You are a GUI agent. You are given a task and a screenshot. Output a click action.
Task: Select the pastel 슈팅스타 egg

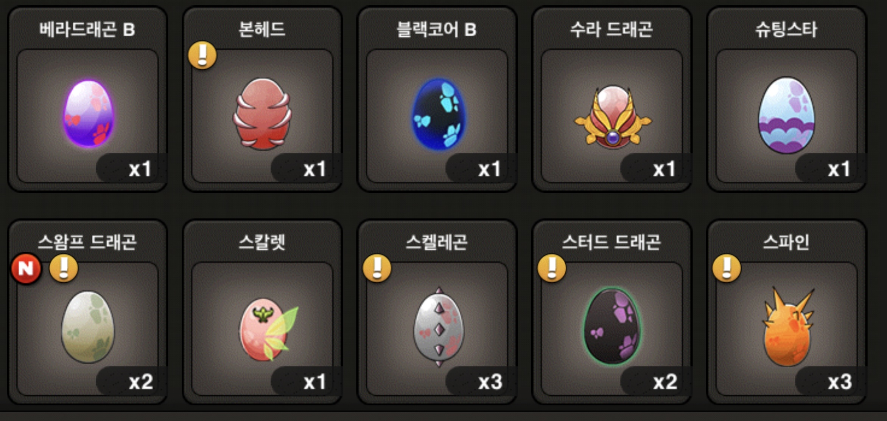pyautogui.click(x=787, y=115)
